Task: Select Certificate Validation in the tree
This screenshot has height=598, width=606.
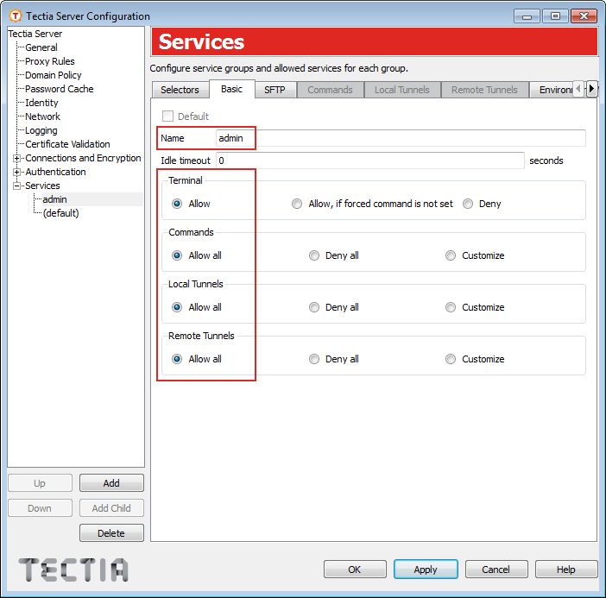Action: 67,144
